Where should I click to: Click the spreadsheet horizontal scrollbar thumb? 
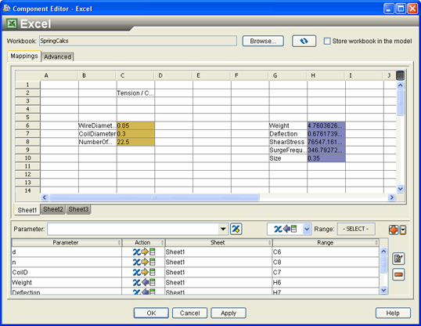point(154,197)
